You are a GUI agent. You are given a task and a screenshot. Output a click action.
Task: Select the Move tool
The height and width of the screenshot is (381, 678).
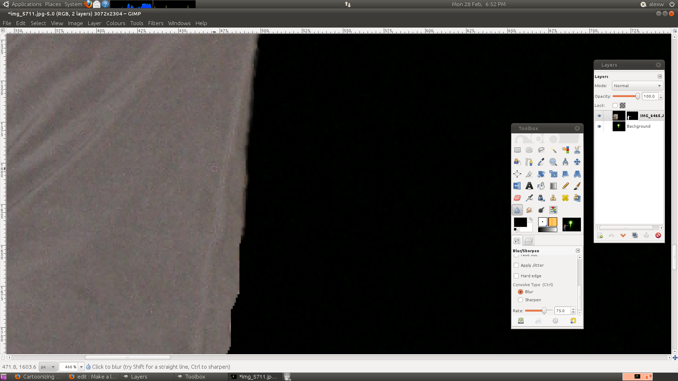(577, 162)
